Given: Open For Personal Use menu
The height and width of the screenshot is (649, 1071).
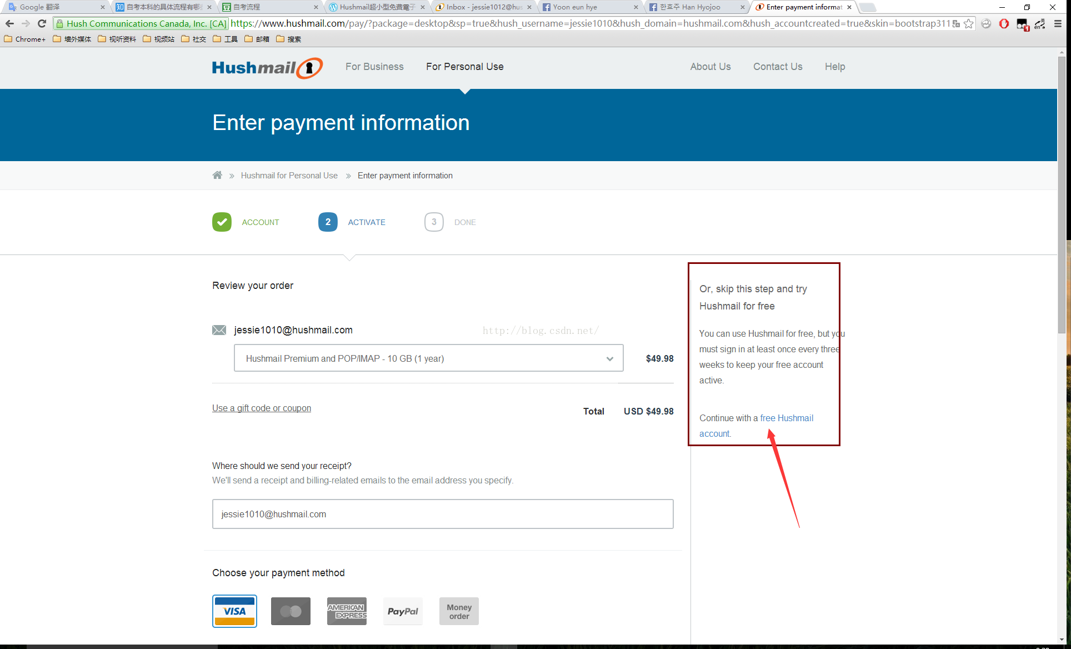Looking at the screenshot, I should (465, 67).
